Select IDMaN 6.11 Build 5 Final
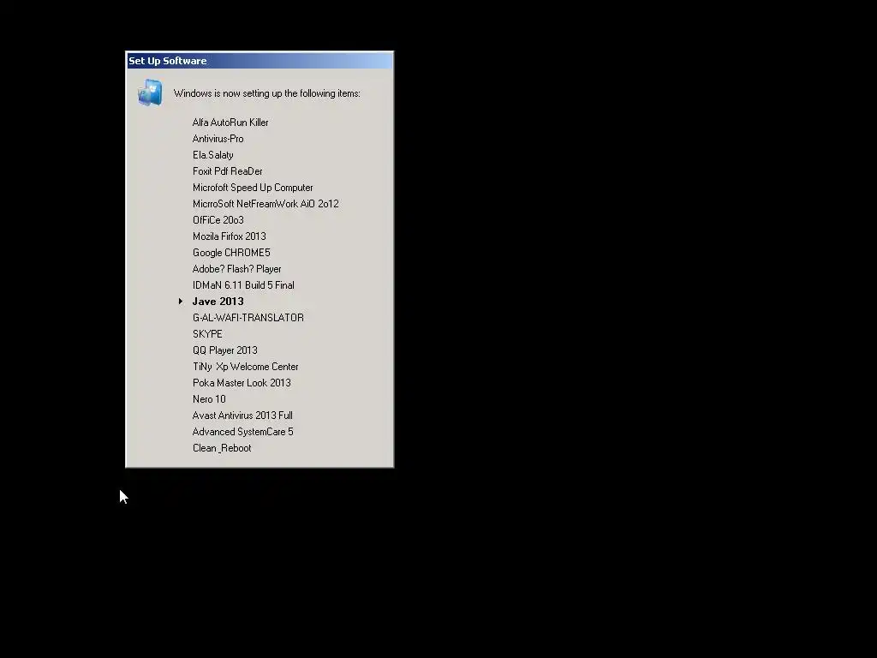Screen dimensions: 877x658 click(x=243, y=284)
